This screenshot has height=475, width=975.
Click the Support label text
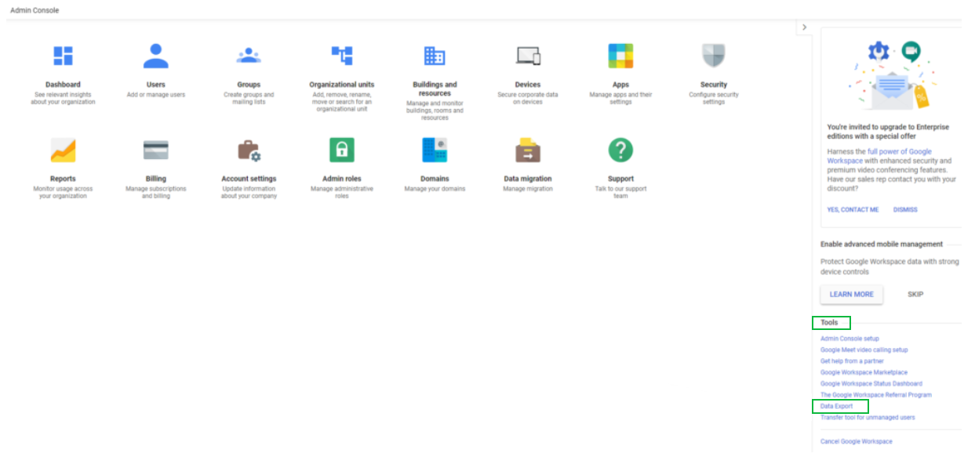pyautogui.click(x=620, y=179)
